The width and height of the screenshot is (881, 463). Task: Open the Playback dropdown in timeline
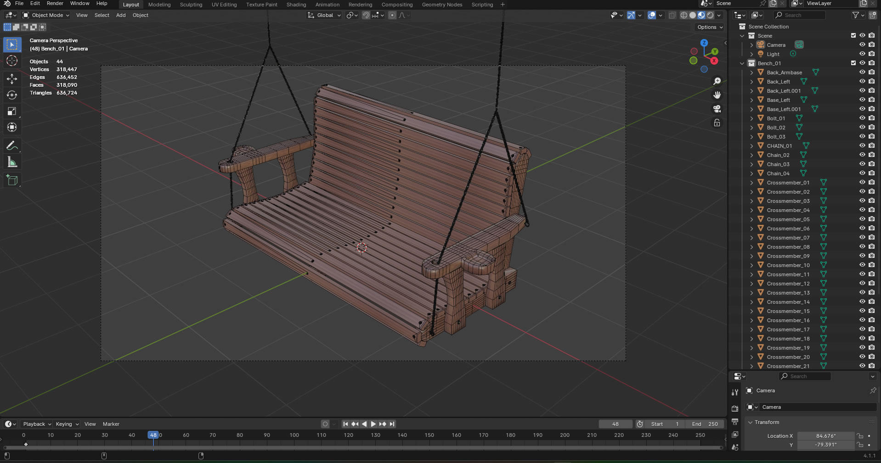[37, 424]
